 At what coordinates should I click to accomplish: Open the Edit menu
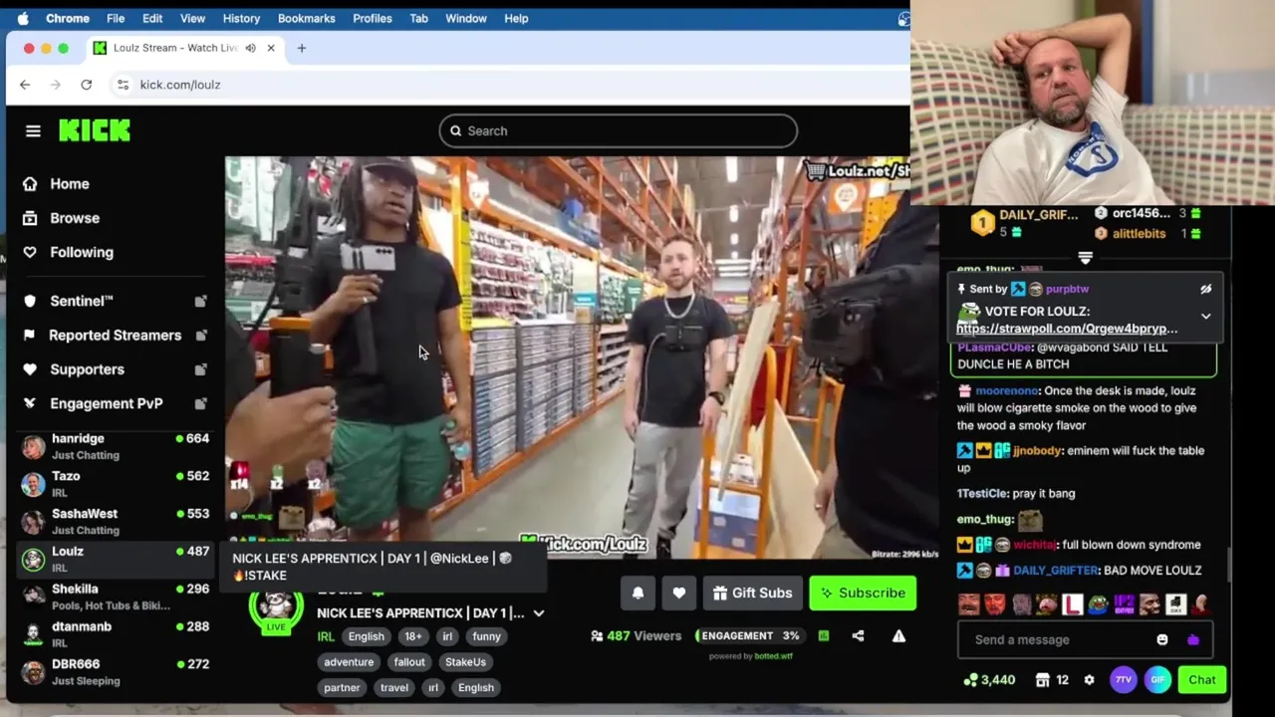click(152, 18)
